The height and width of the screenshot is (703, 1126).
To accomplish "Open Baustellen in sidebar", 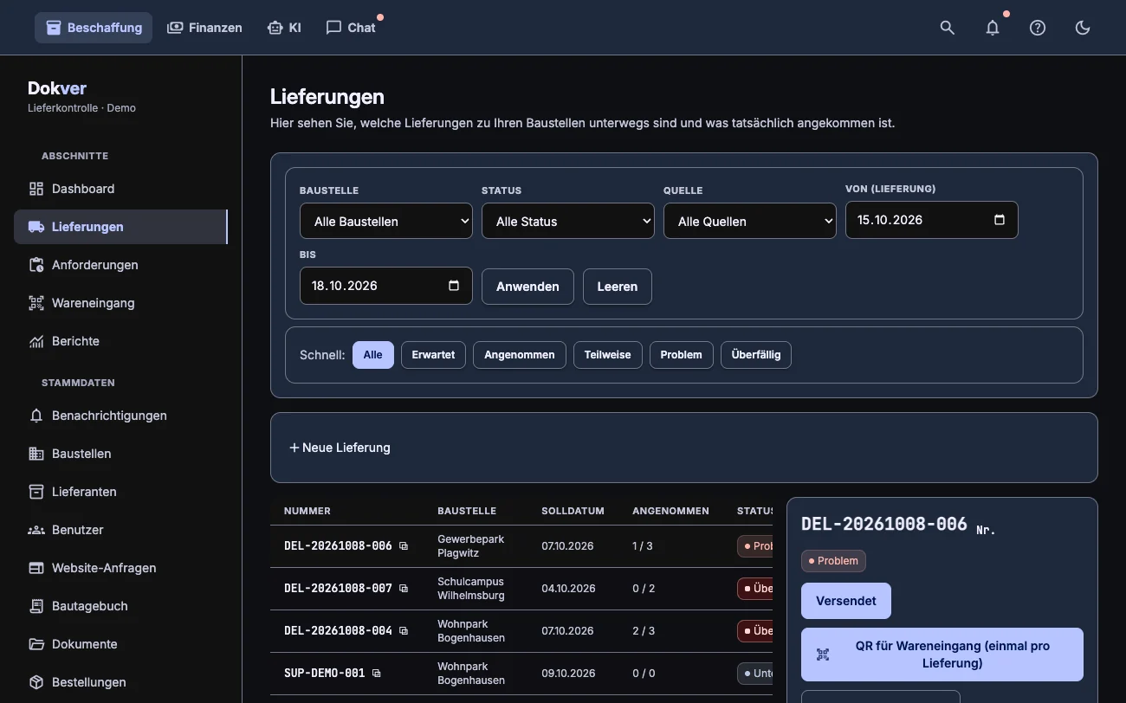I will click(120, 454).
